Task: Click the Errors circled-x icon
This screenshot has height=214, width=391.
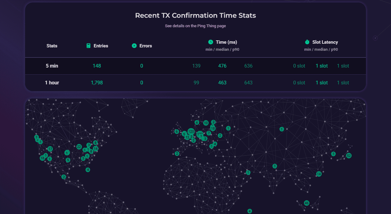Action: click(x=134, y=46)
